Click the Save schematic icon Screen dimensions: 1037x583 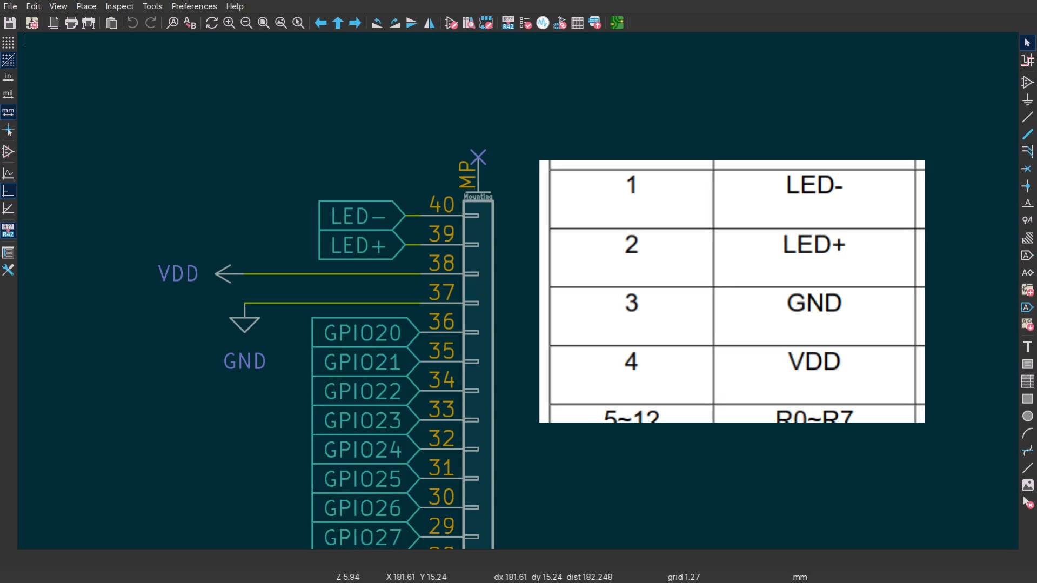tap(9, 23)
